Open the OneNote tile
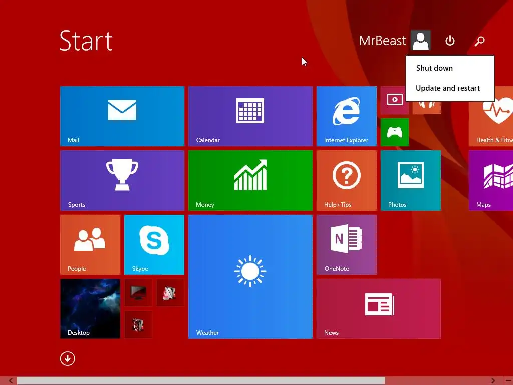This screenshot has height=385, width=513. [347, 245]
